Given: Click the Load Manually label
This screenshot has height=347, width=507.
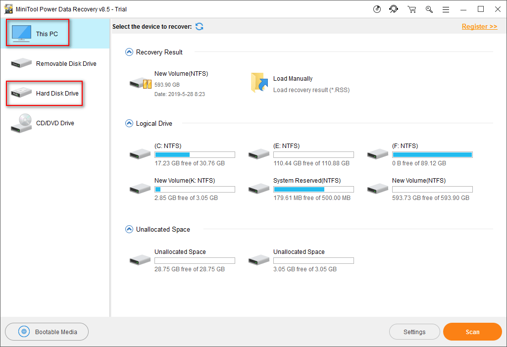Looking at the screenshot, I should pos(293,79).
